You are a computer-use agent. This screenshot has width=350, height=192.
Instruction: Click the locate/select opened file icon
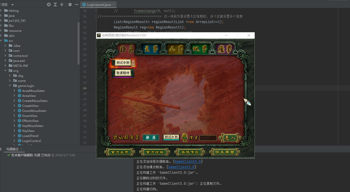[49, 5]
